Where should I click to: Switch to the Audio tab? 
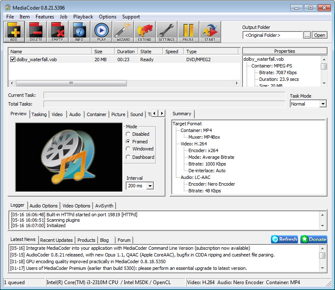75,114
